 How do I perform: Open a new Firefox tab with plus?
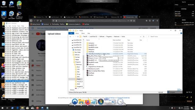140,17
